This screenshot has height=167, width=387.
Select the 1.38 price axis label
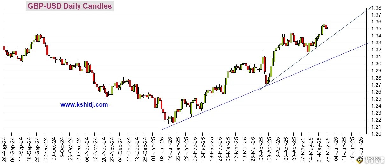click(x=377, y=8)
